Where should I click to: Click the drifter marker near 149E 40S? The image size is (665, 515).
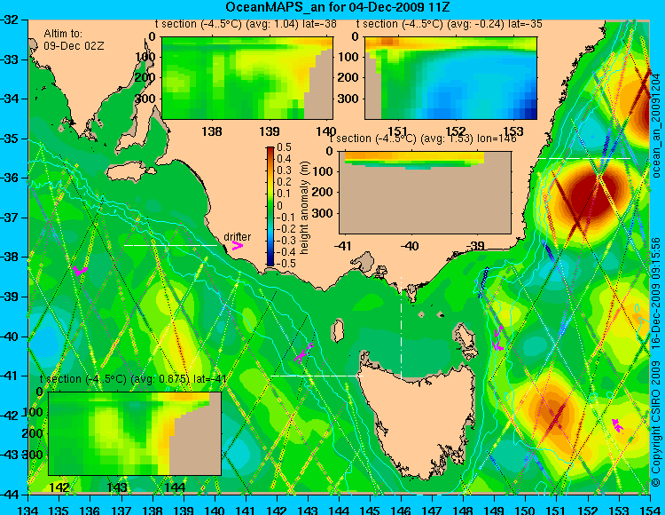tap(497, 338)
